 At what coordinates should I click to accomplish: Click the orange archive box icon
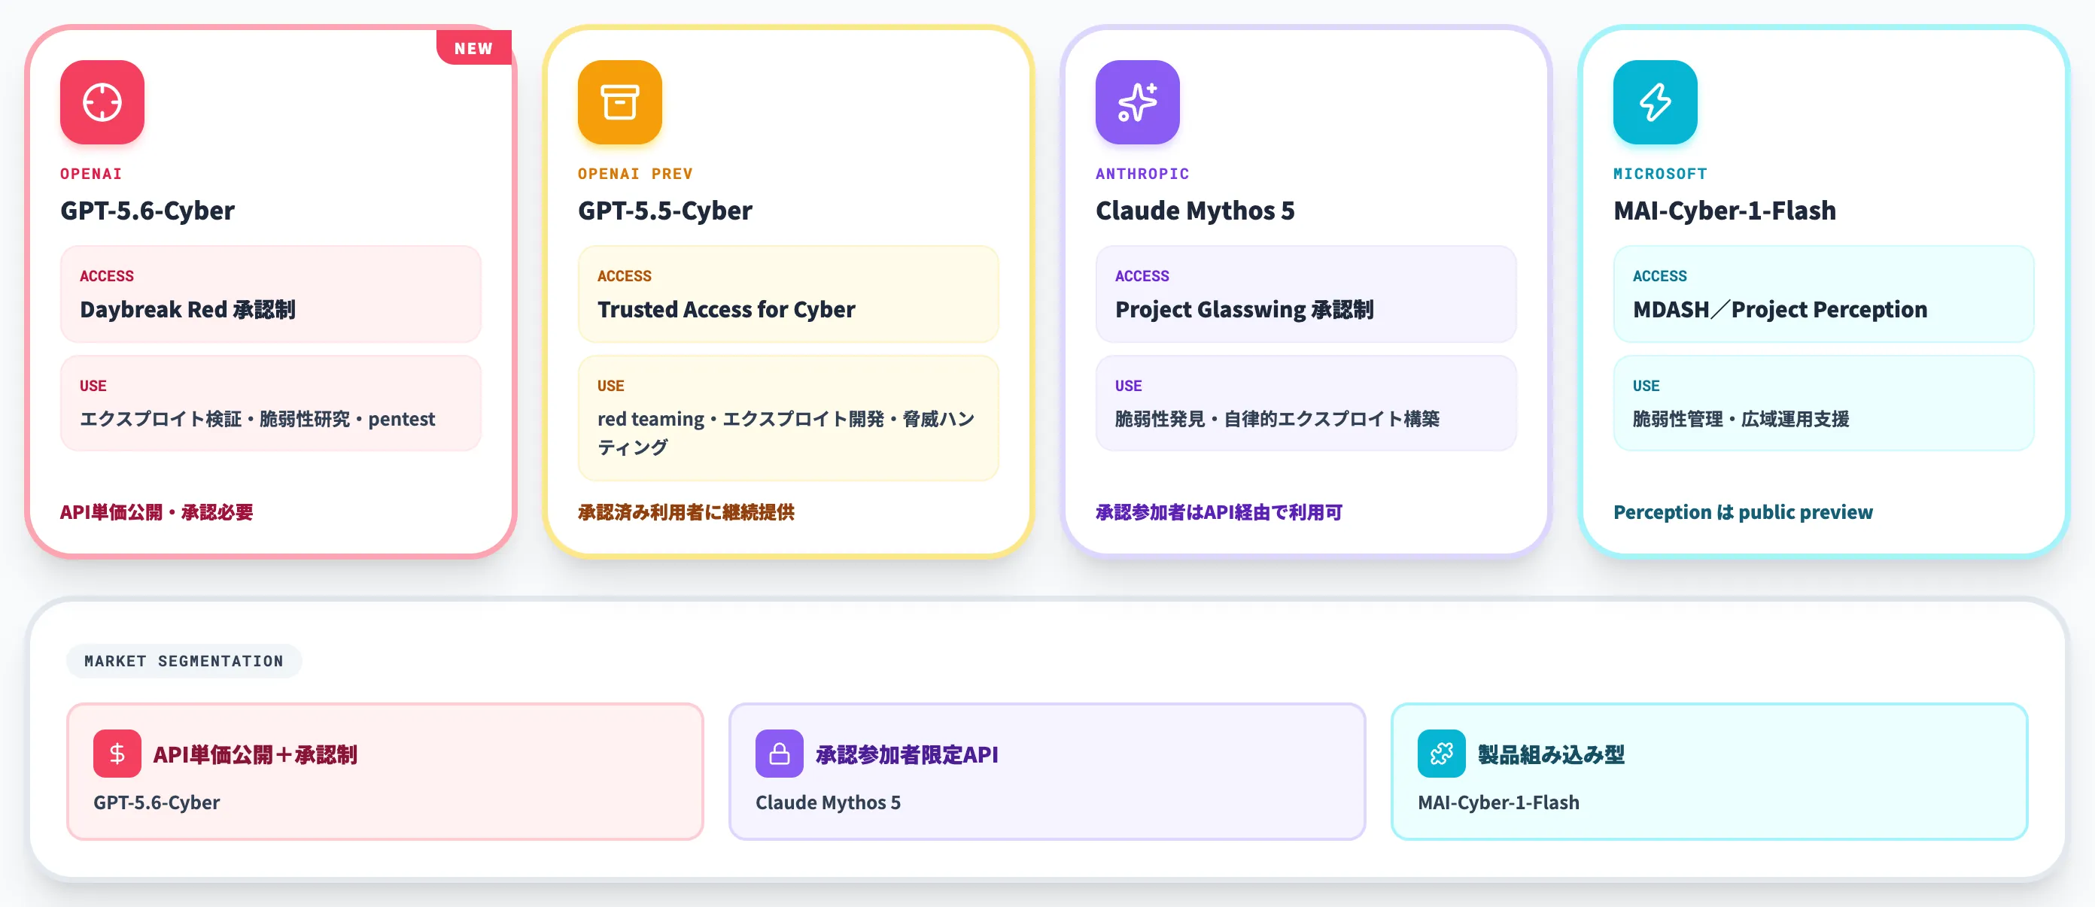pyautogui.click(x=620, y=102)
